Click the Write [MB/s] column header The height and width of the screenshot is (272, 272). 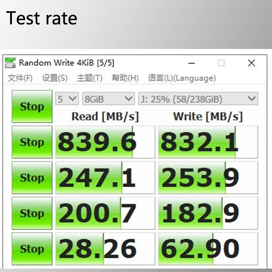[x=208, y=117]
